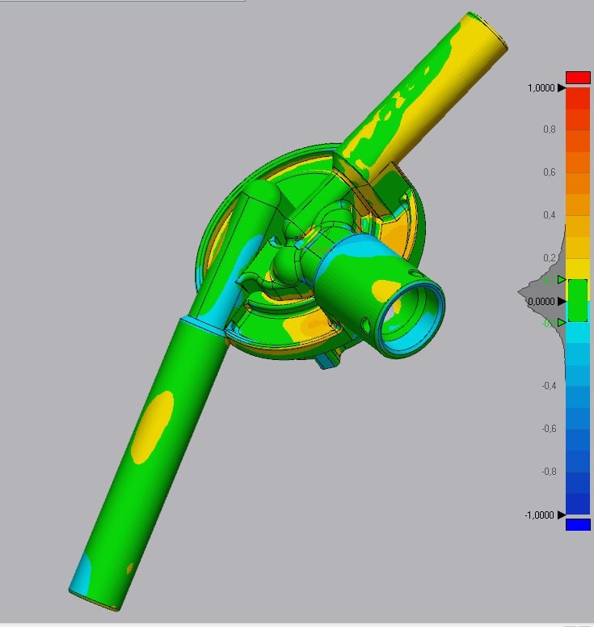The image size is (594, 627).
Task: Click the 0,0000 nominal value label
Action: coord(541,302)
